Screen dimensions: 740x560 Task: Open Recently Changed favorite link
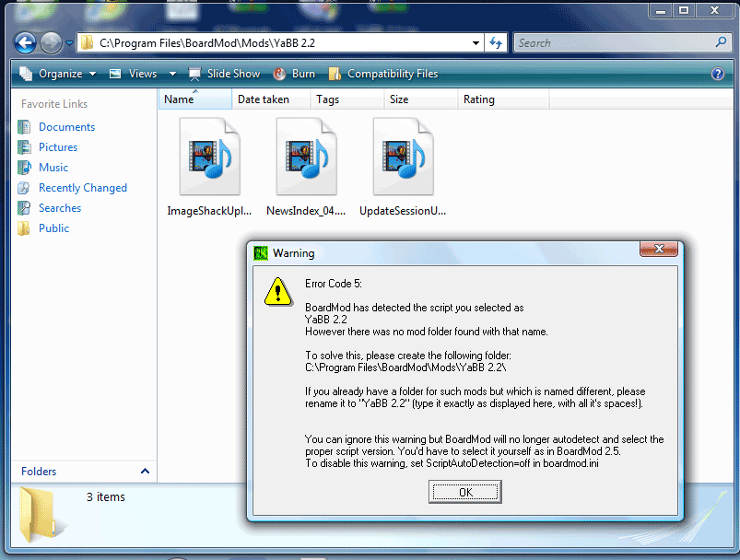83,188
